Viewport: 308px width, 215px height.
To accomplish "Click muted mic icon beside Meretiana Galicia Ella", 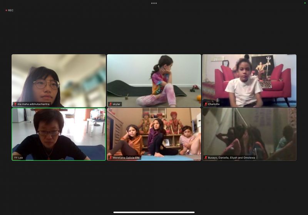I will coord(110,158).
